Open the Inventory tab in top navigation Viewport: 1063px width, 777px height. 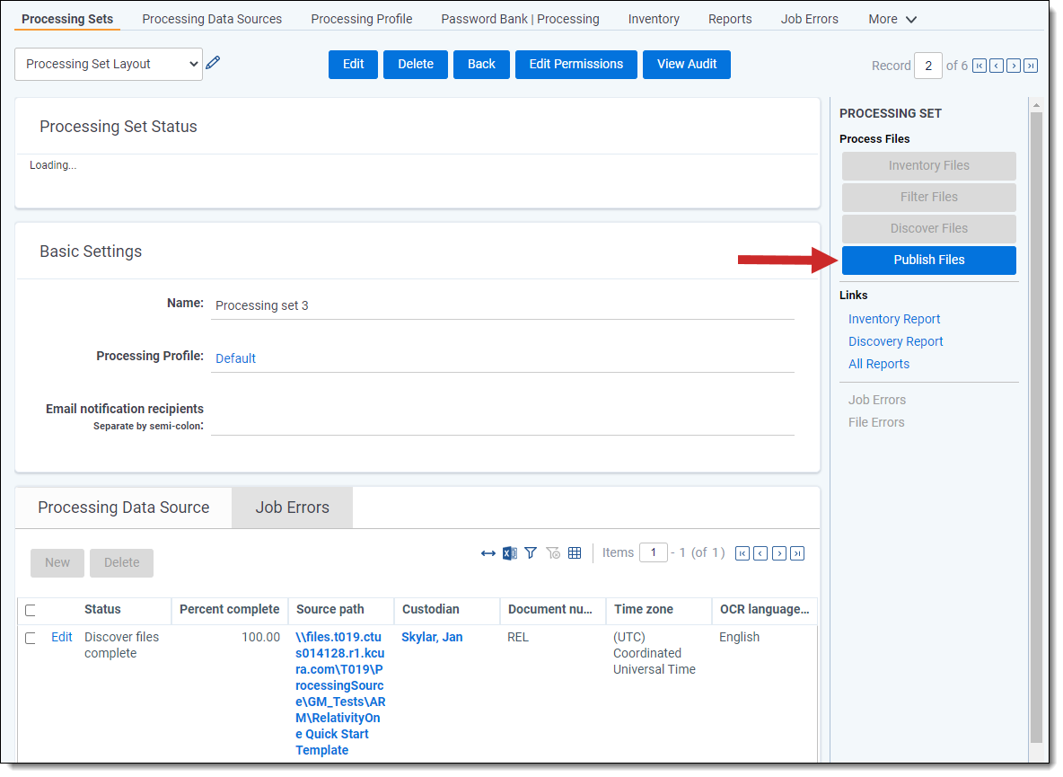click(x=654, y=19)
